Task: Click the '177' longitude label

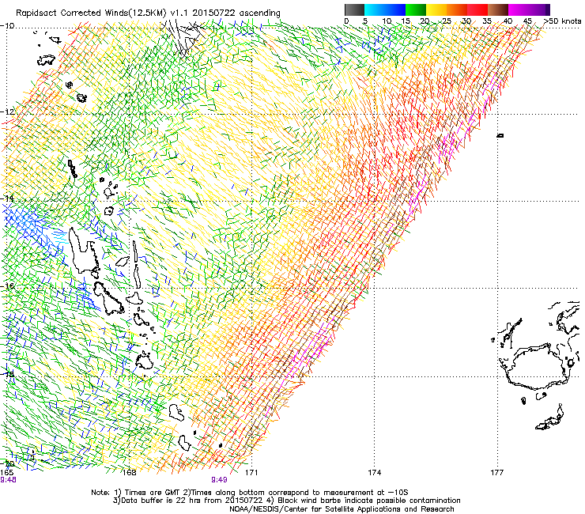Action: tap(496, 473)
